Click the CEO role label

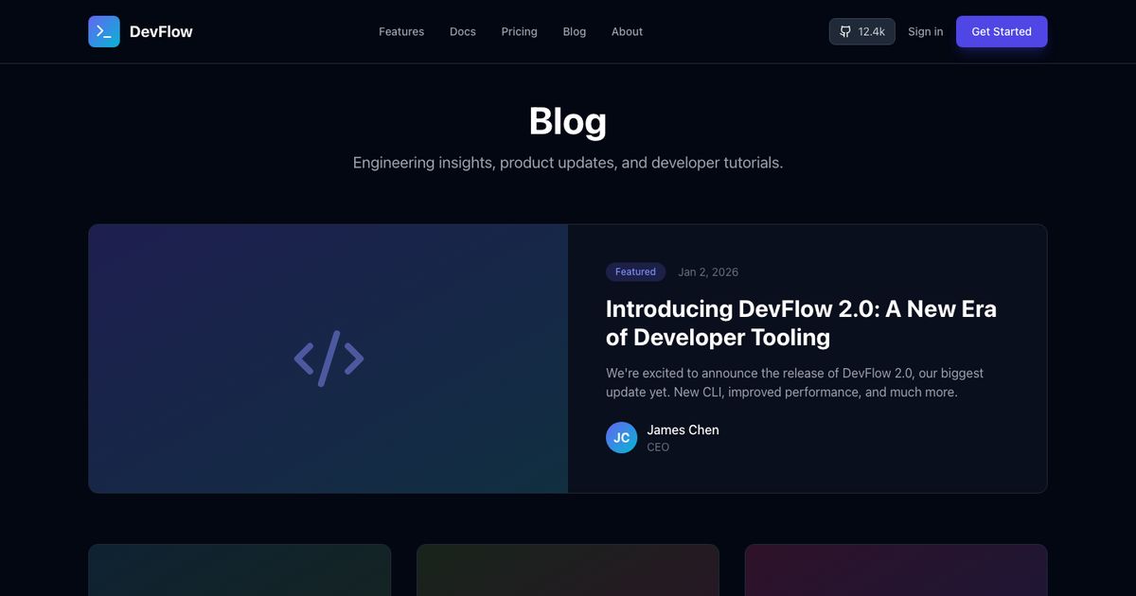658,447
